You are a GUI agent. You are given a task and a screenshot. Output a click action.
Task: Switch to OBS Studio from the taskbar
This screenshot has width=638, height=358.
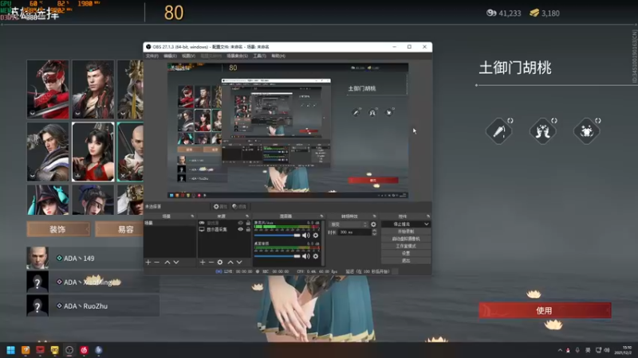69,350
